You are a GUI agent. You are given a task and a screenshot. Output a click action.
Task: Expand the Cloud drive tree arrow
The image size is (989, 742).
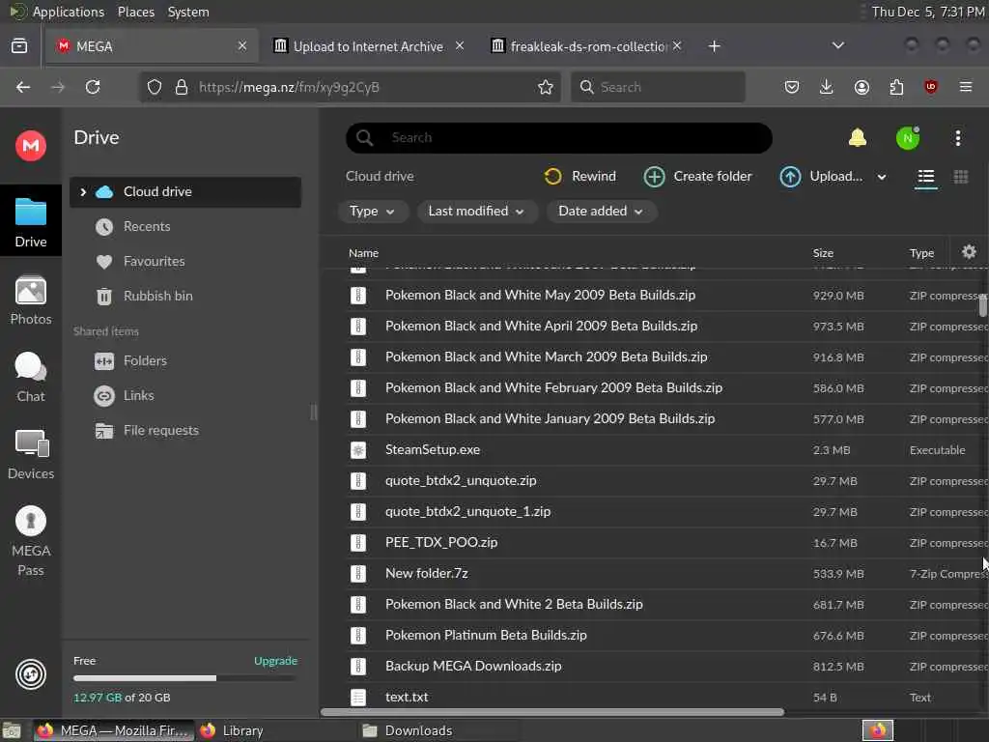coord(83,192)
